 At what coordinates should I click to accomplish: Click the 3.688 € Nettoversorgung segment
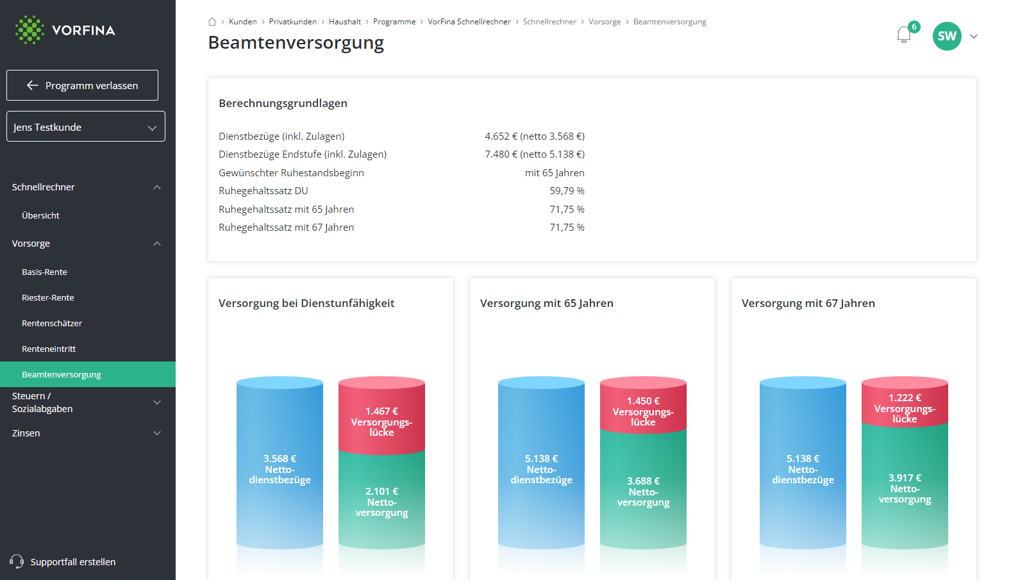coord(643,490)
